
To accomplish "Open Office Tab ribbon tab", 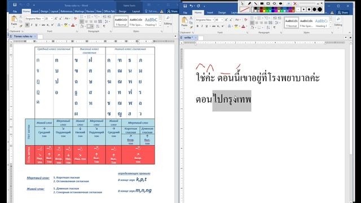I will (109, 11).
